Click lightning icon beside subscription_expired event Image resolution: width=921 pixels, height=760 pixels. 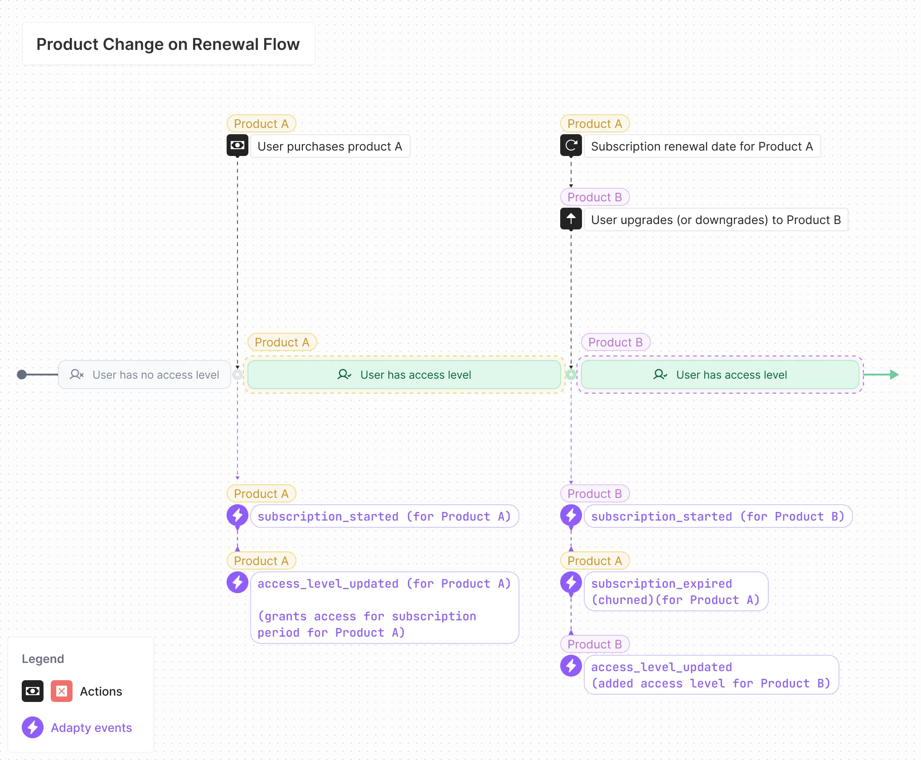pyautogui.click(x=571, y=583)
